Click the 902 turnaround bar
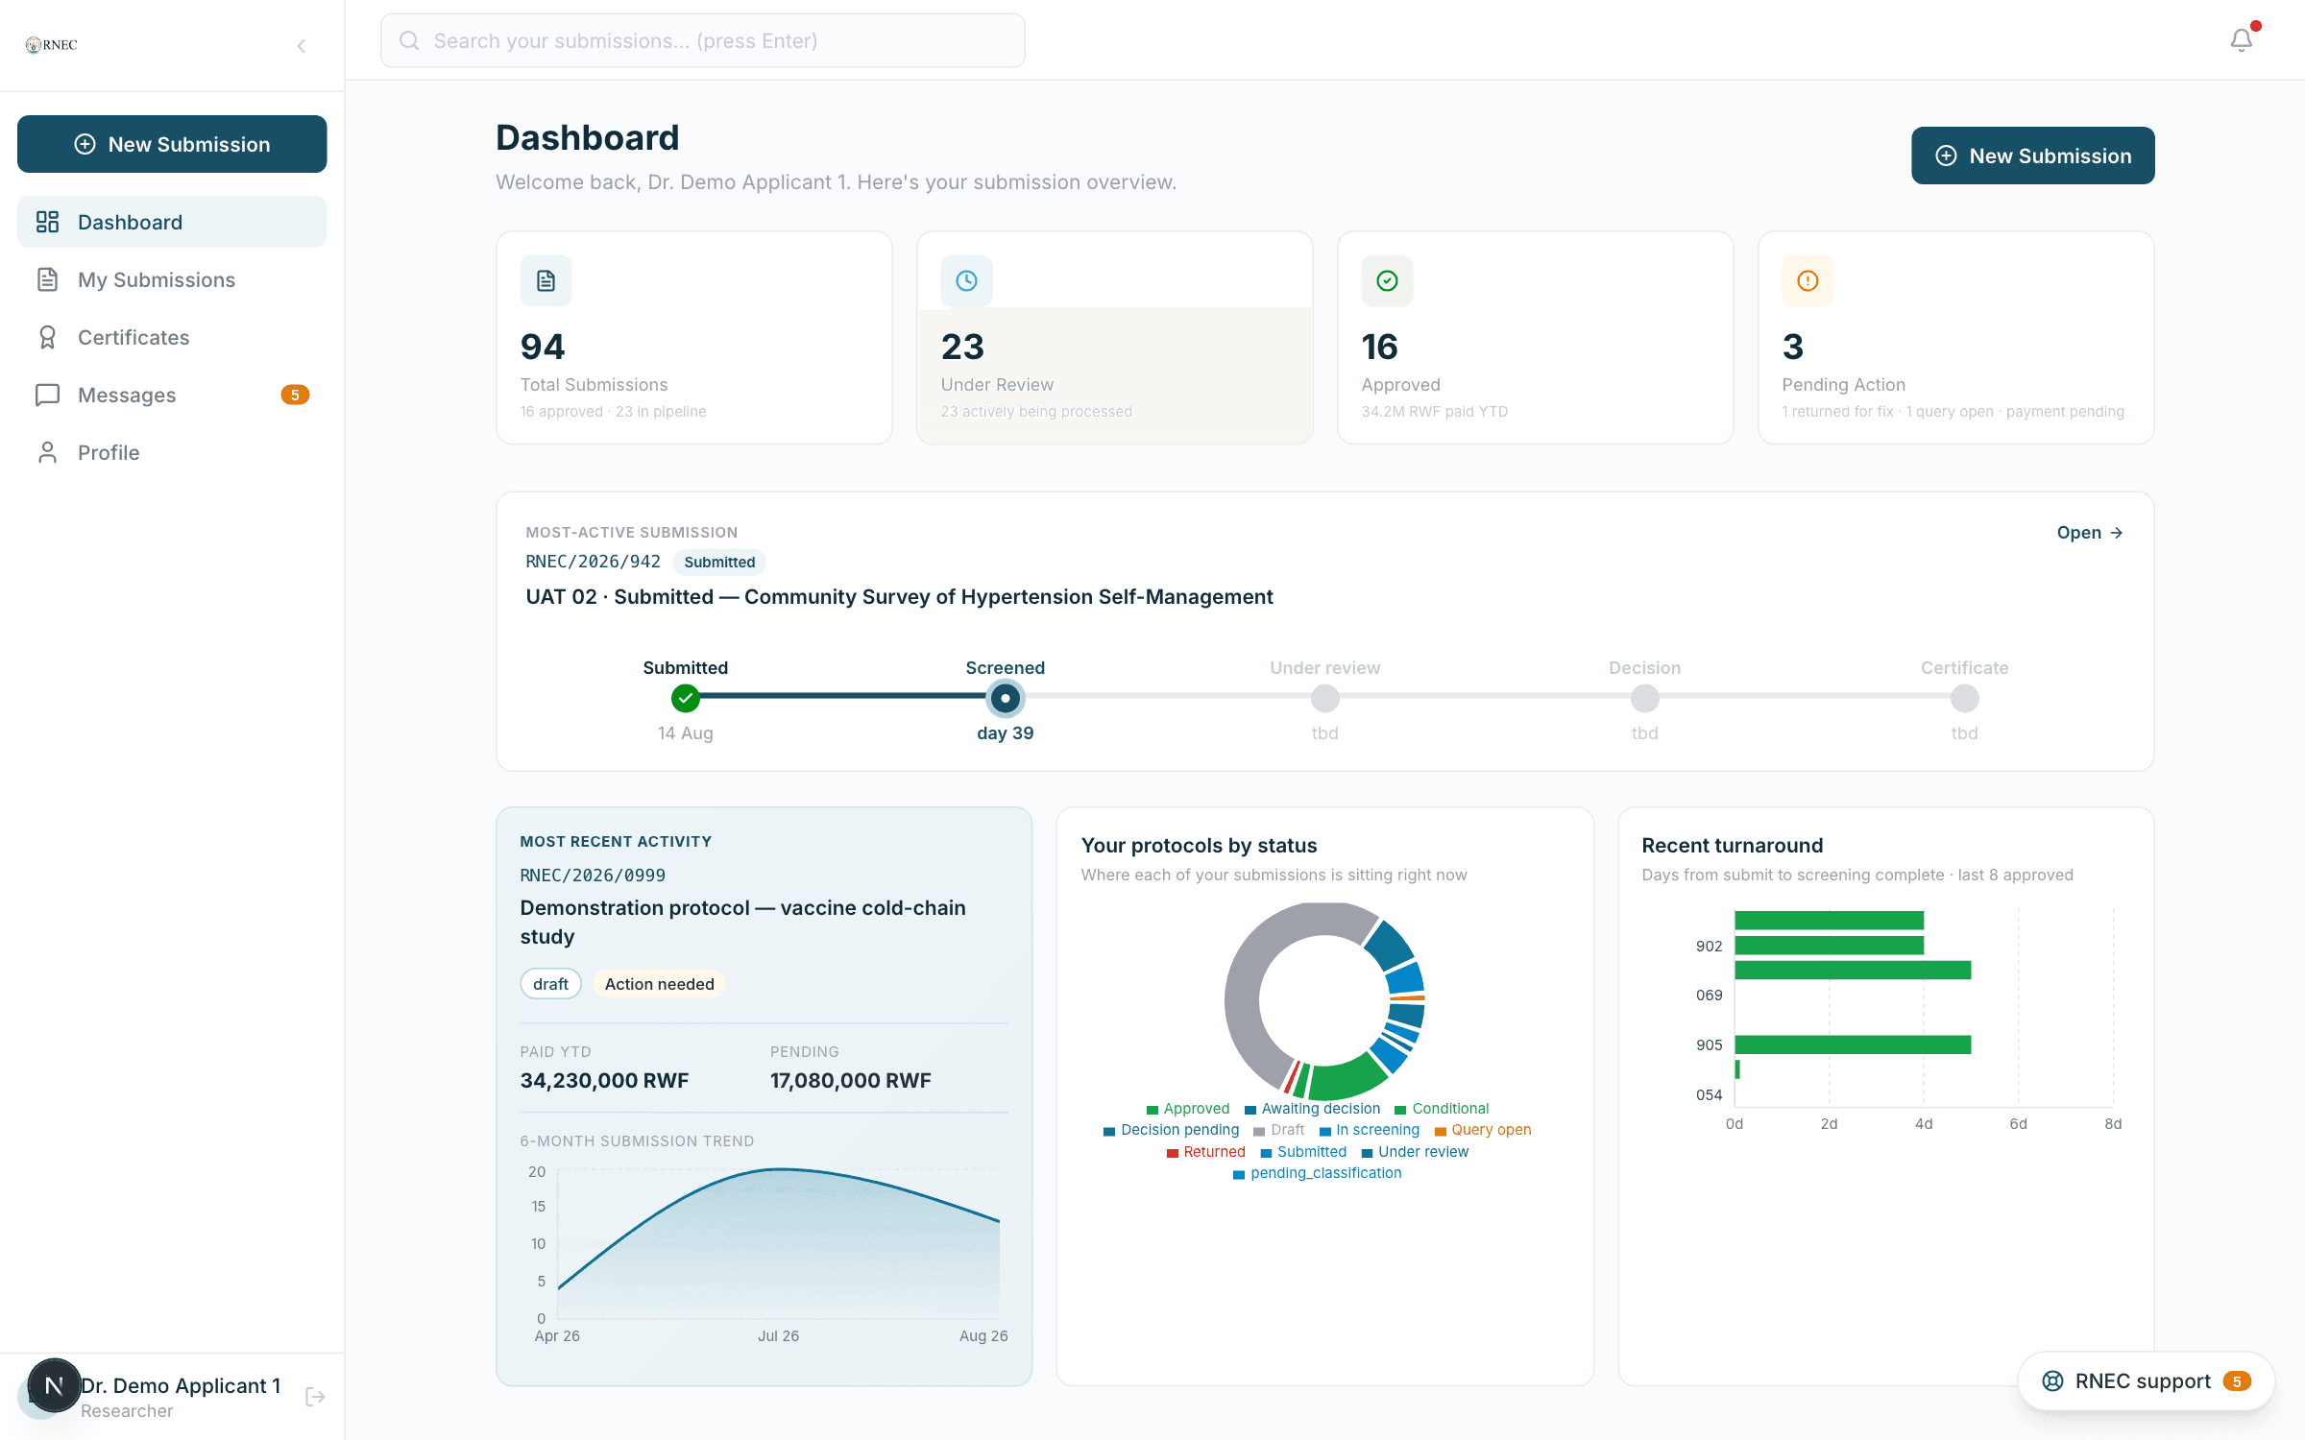The image size is (2305, 1440). [x=1829, y=946]
